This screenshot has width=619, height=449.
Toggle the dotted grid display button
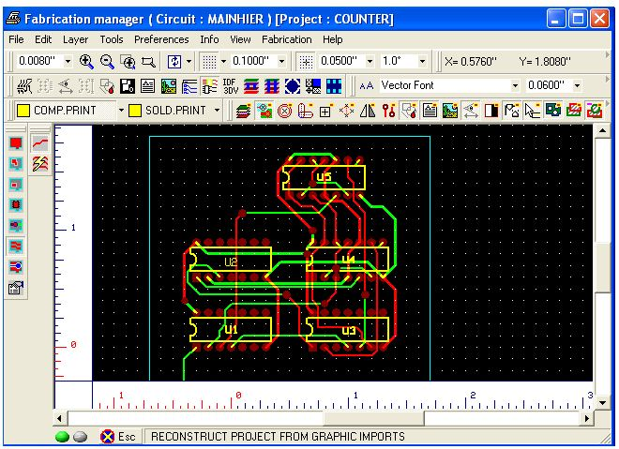pos(209,62)
